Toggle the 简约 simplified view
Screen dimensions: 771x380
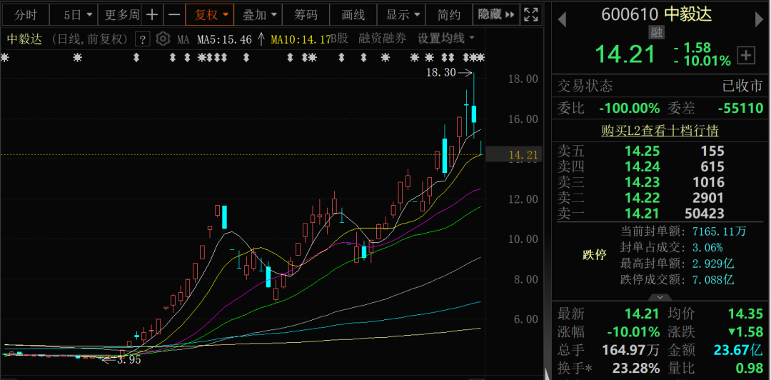(x=449, y=14)
